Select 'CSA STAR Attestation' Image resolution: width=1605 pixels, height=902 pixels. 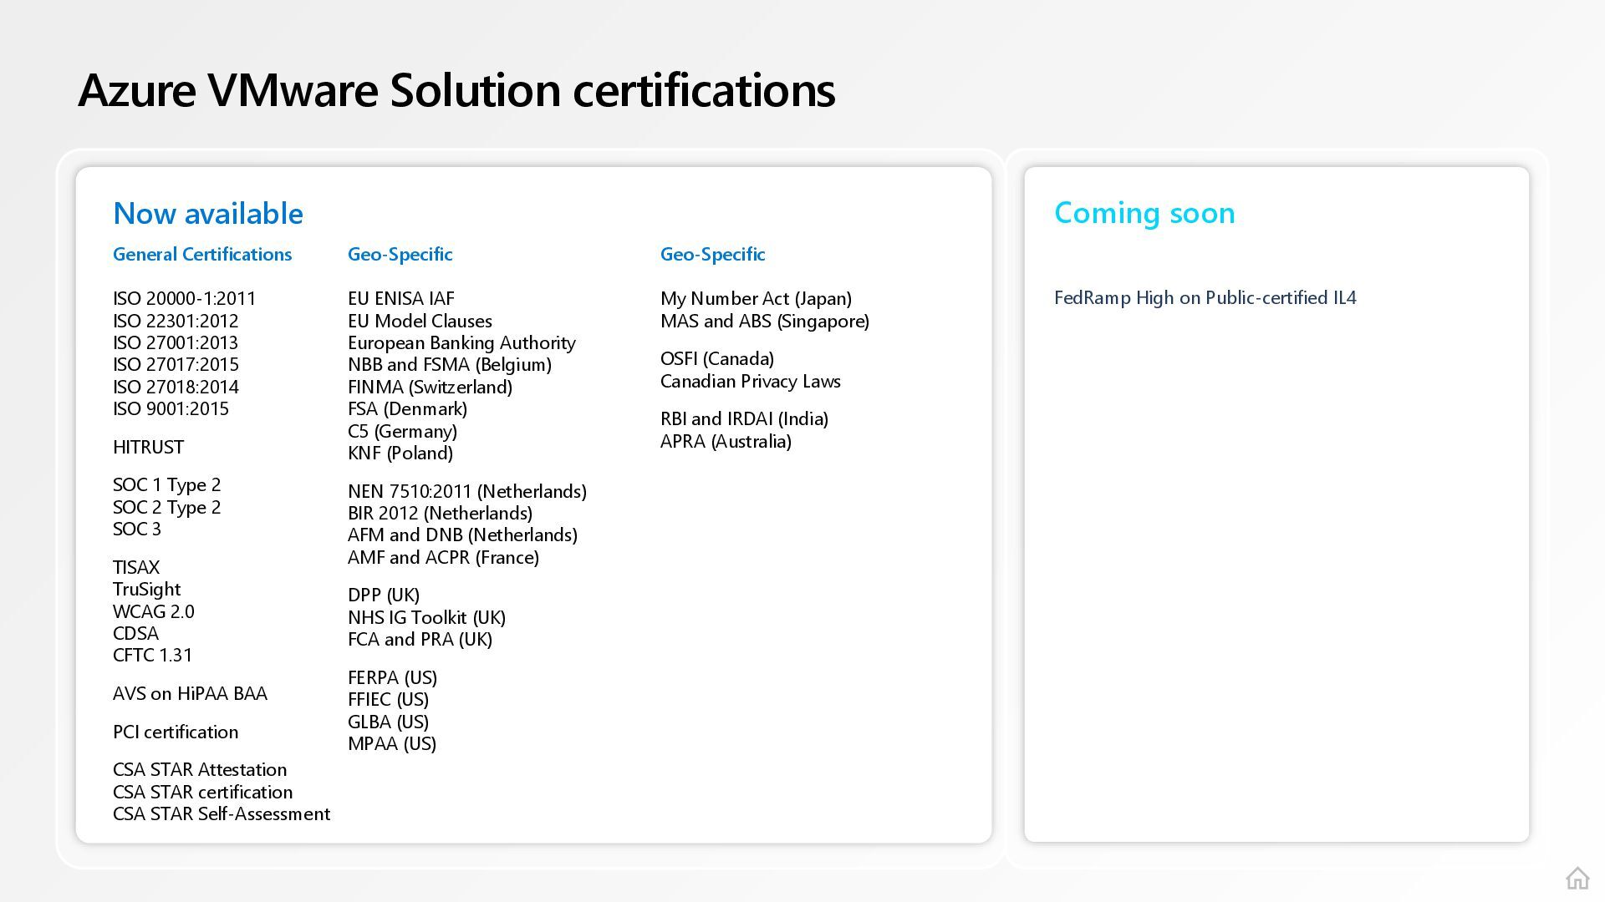[x=200, y=769]
